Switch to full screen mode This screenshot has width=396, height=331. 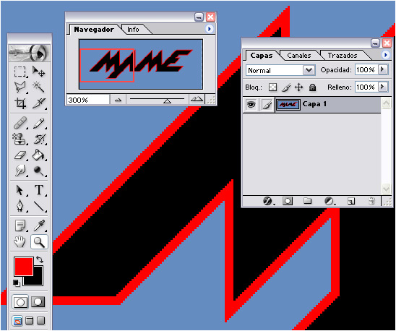(40, 321)
